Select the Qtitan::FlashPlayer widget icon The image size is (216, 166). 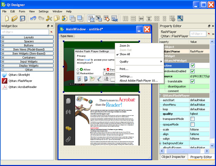pos(4,81)
